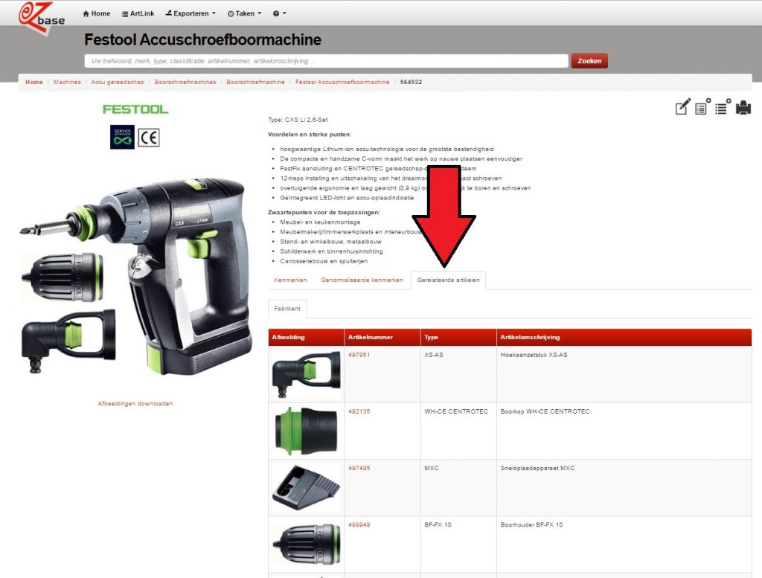
Task: Open ArtLink from the navigation bar
Action: (136, 13)
